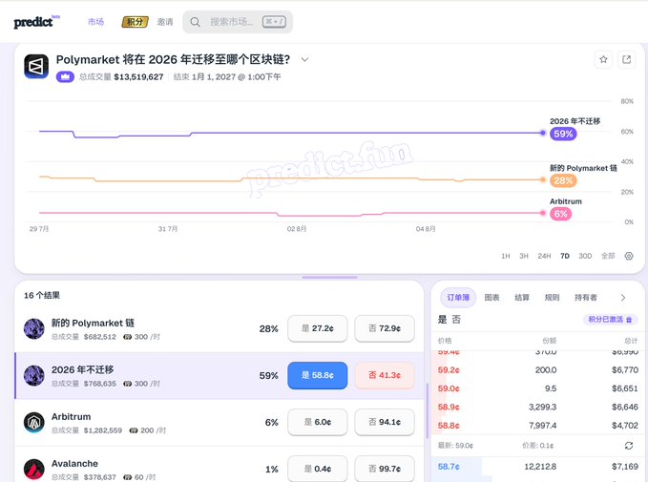Buy 否 72.9¢ for 新的 Polymarket 链
The image size is (648, 482).
pyautogui.click(x=385, y=328)
